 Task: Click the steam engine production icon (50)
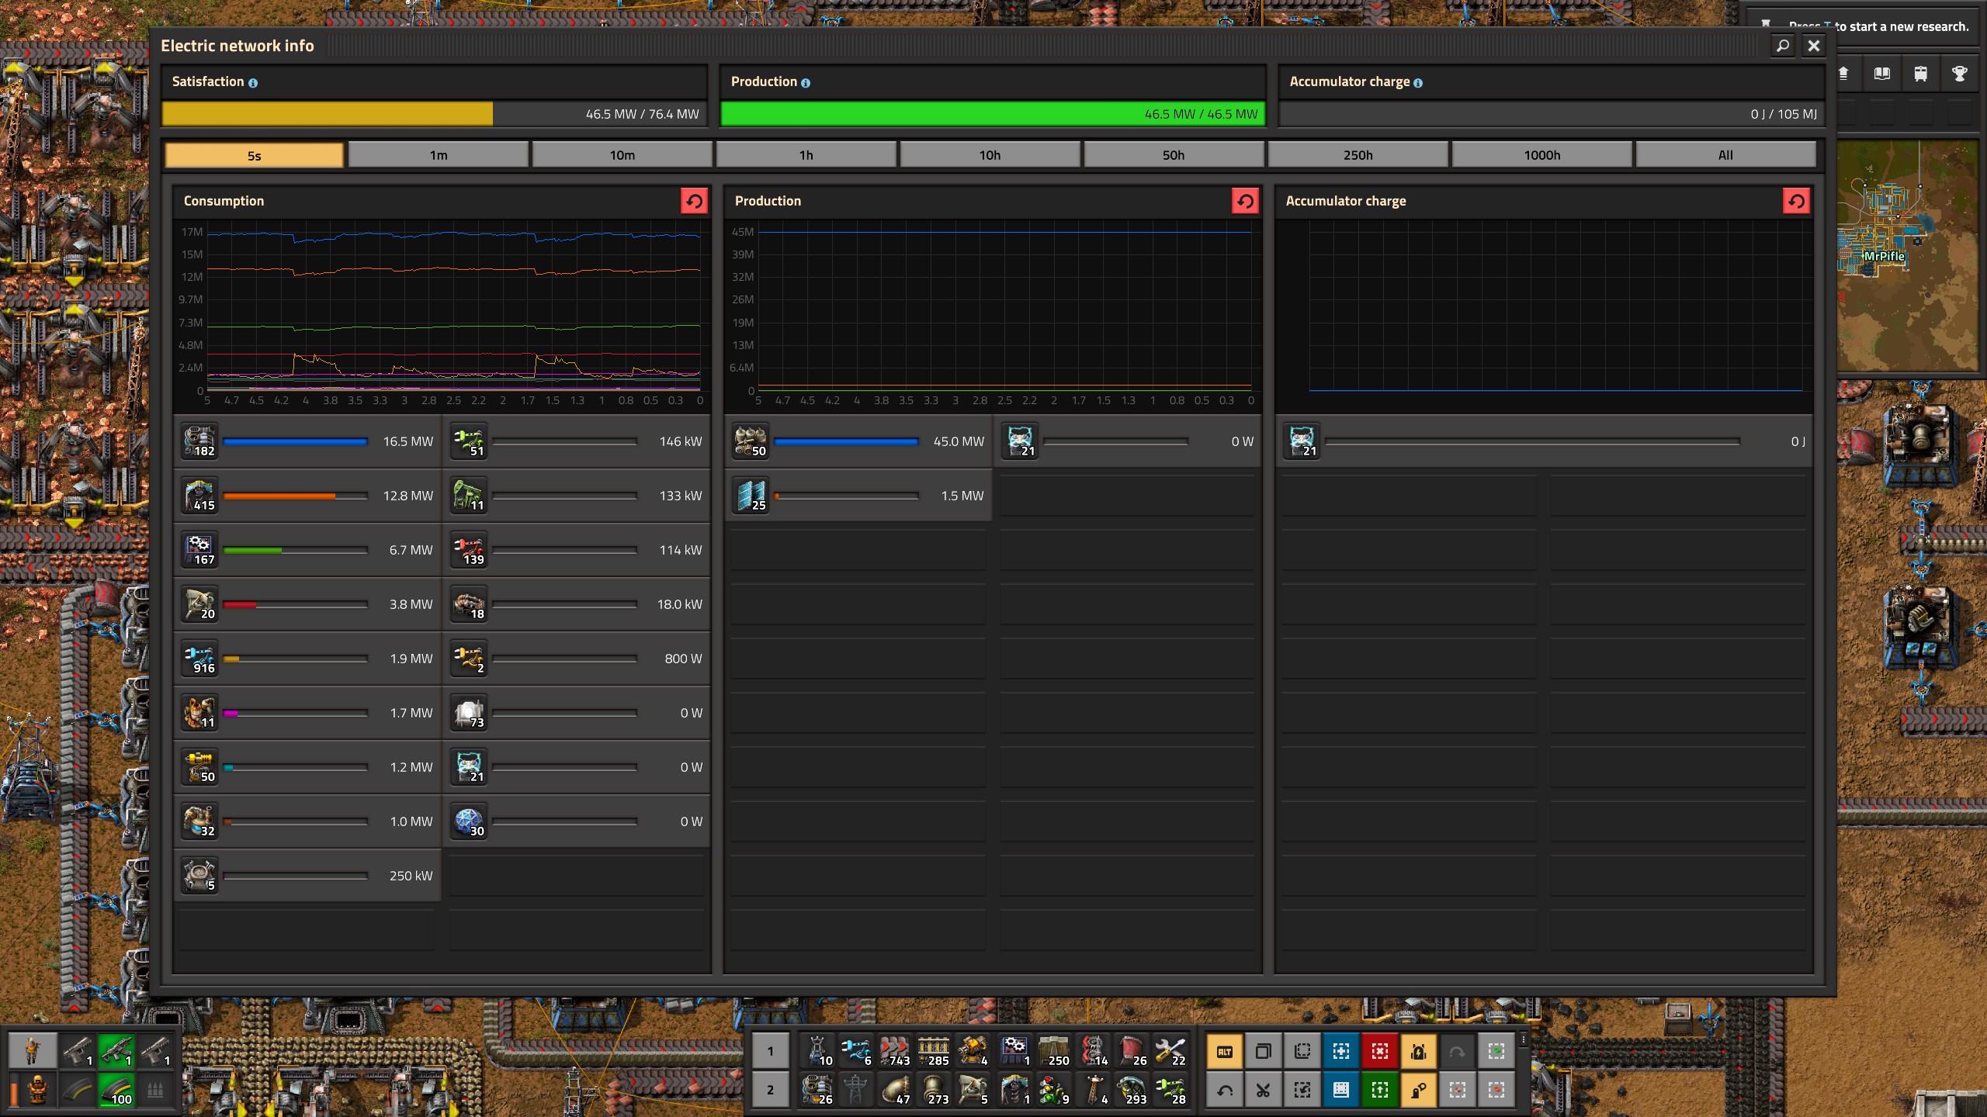point(751,441)
